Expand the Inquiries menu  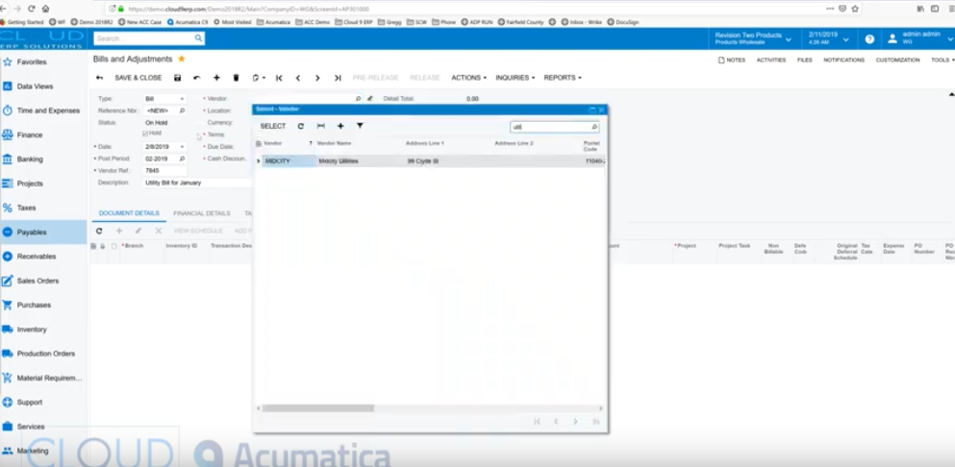515,78
